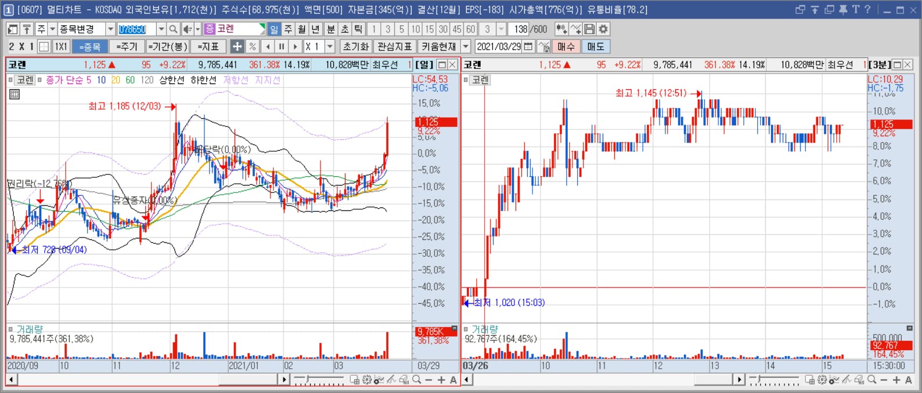This screenshot has height=393, width=922.
Task: Open chart settings gear in top toolbar
Action: pyautogui.click(x=603, y=29)
